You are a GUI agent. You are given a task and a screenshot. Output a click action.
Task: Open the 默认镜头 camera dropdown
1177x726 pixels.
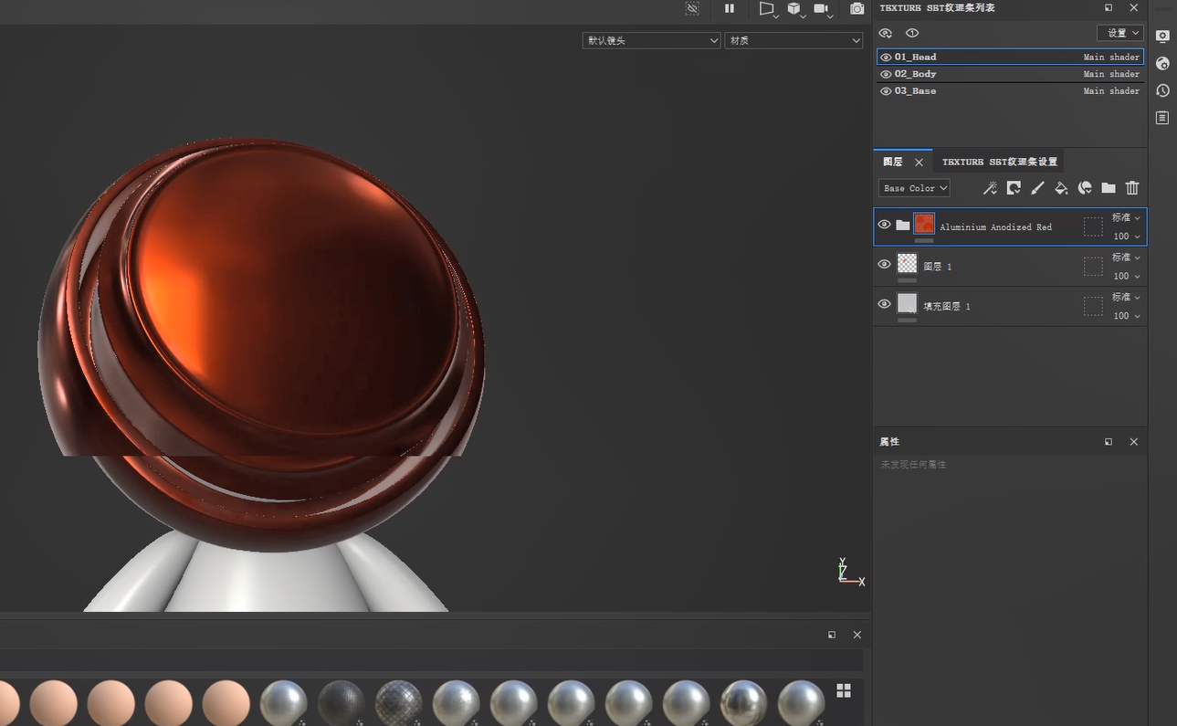pyautogui.click(x=651, y=40)
